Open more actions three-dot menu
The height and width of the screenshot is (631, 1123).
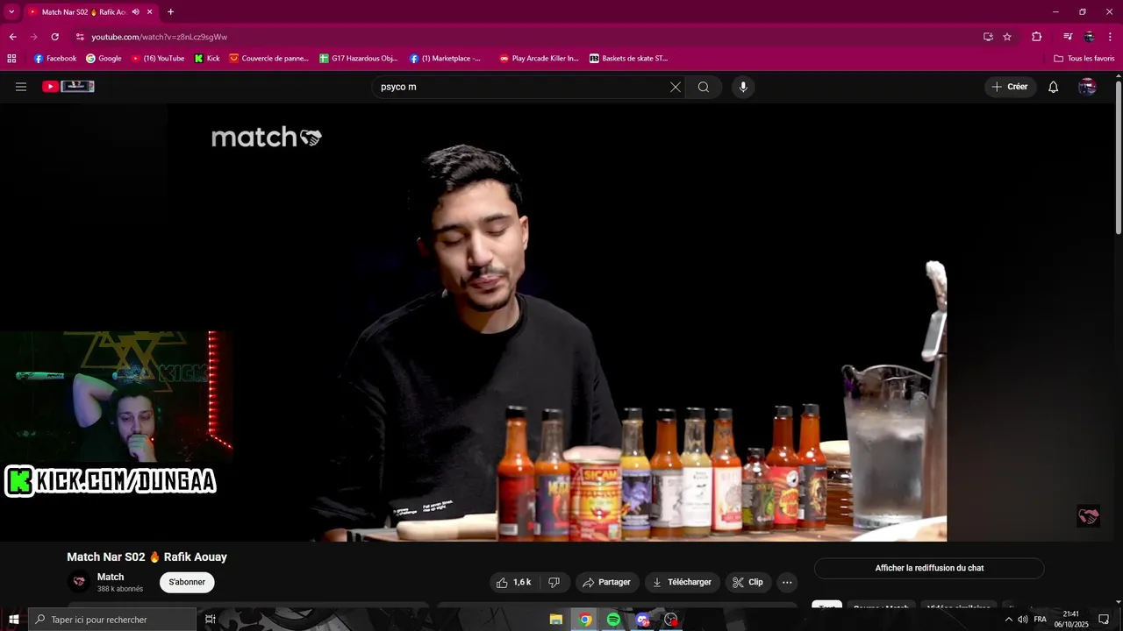[x=787, y=582]
